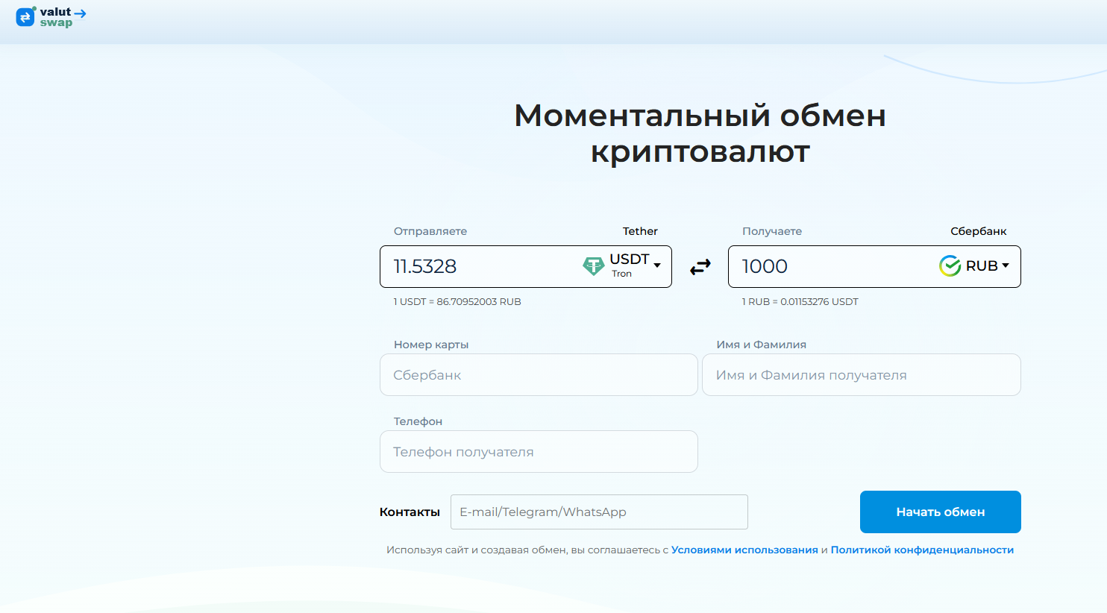The image size is (1107, 613).
Task: Focus the Сбербанк card number field
Action: (539, 375)
